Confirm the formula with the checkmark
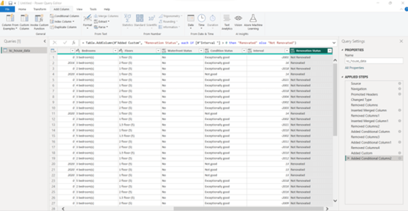The width and height of the screenshot is (408, 211). 65,43
